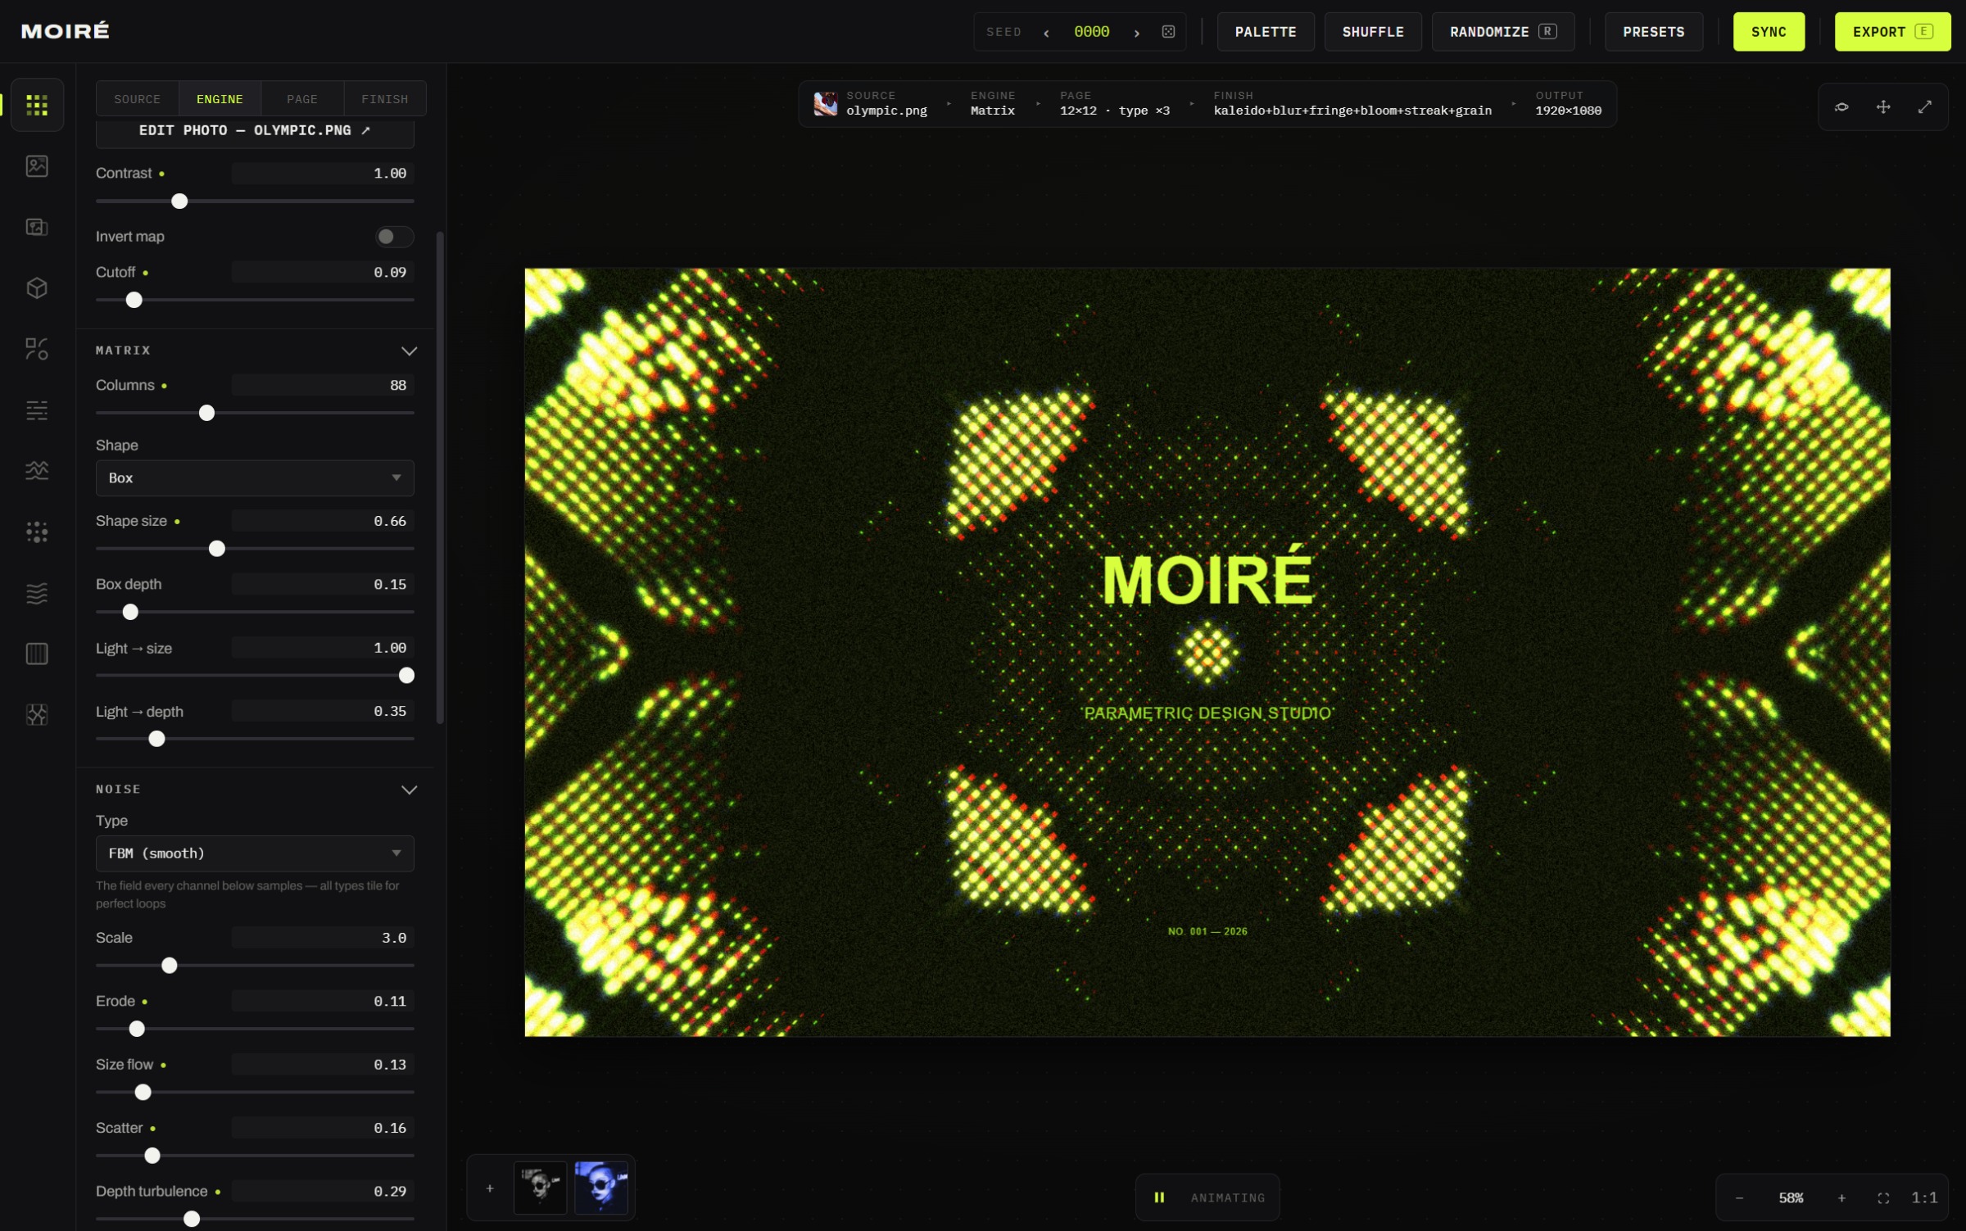Viewport: 1966px width, 1231px height.
Task: Go to next seed arrow
Action: pos(1137,33)
